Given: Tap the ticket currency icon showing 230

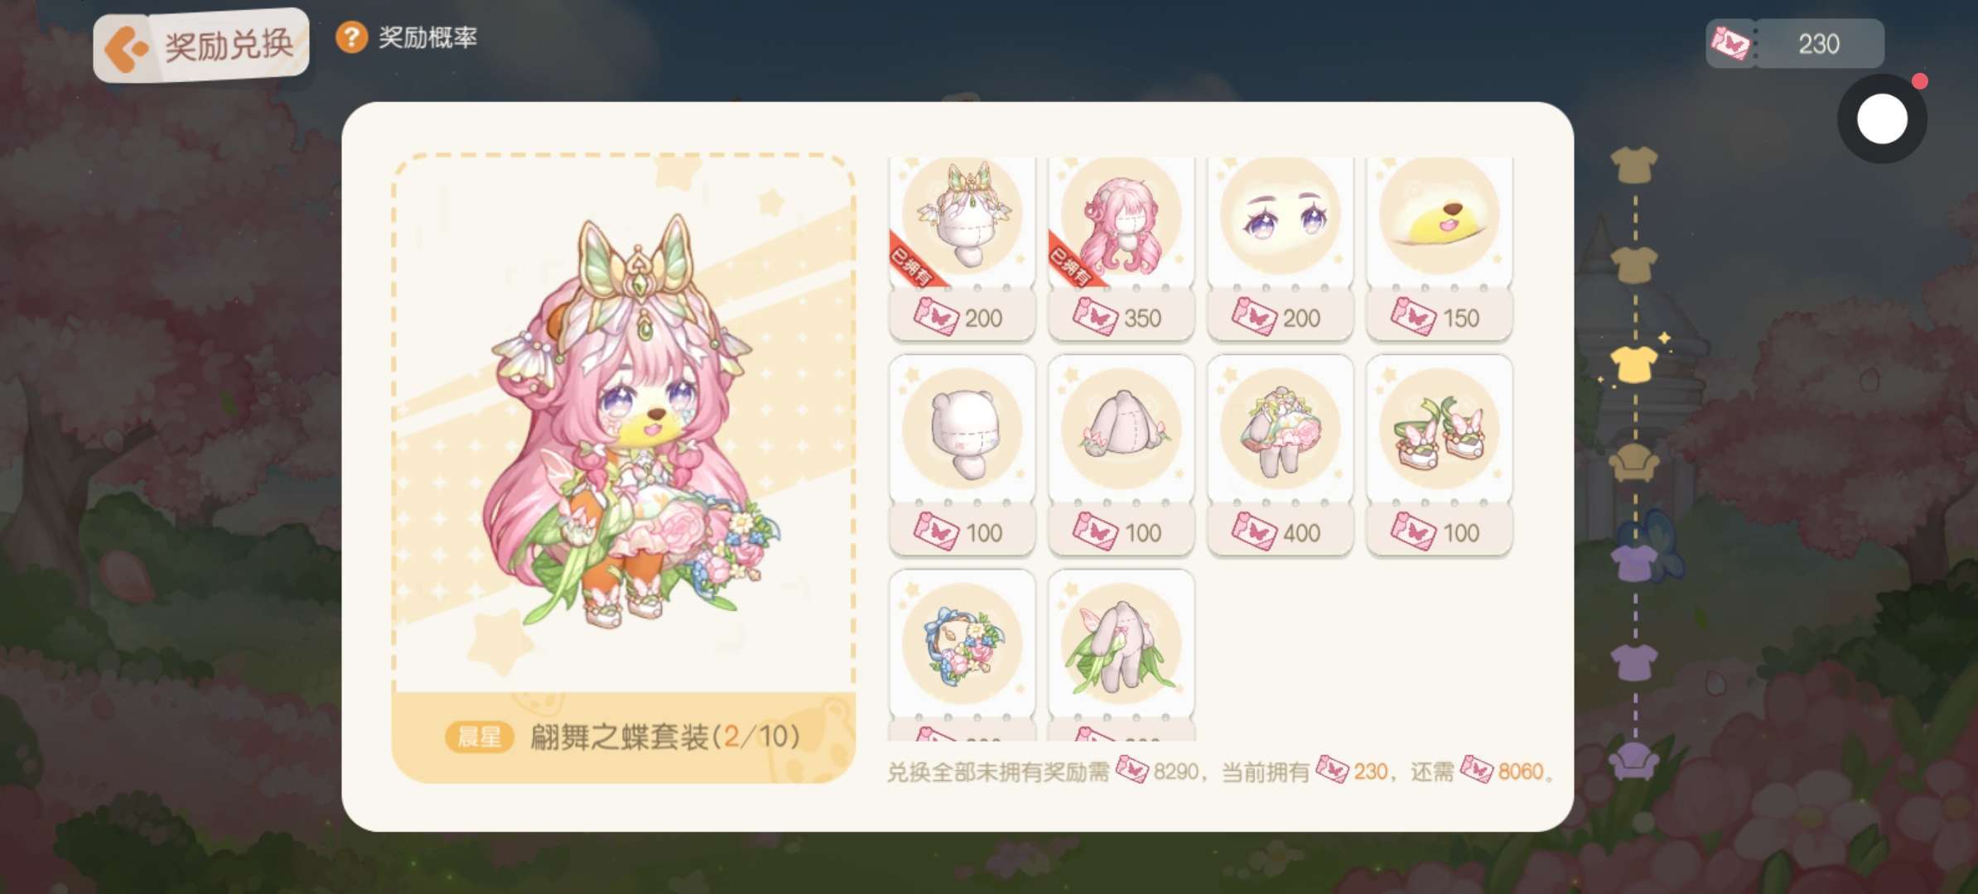Looking at the screenshot, I should click(1730, 44).
